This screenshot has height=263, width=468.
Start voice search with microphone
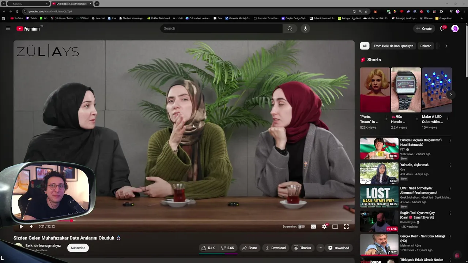click(x=305, y=28)
